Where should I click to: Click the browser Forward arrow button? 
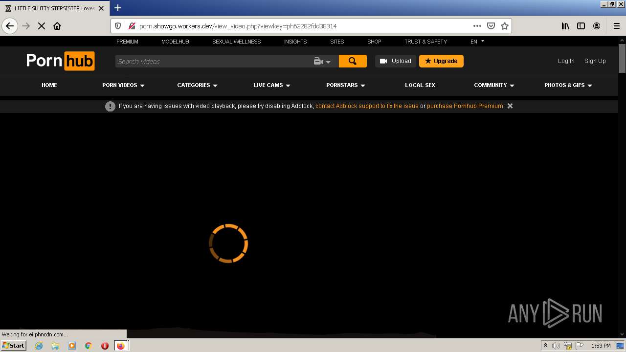[26, 26]
